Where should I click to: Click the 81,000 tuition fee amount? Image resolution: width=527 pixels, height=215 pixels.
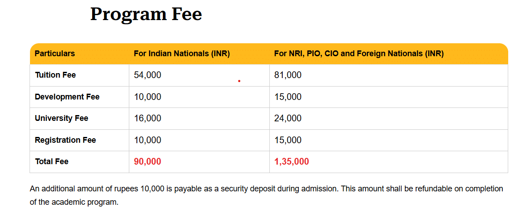[x=288, y=75]
